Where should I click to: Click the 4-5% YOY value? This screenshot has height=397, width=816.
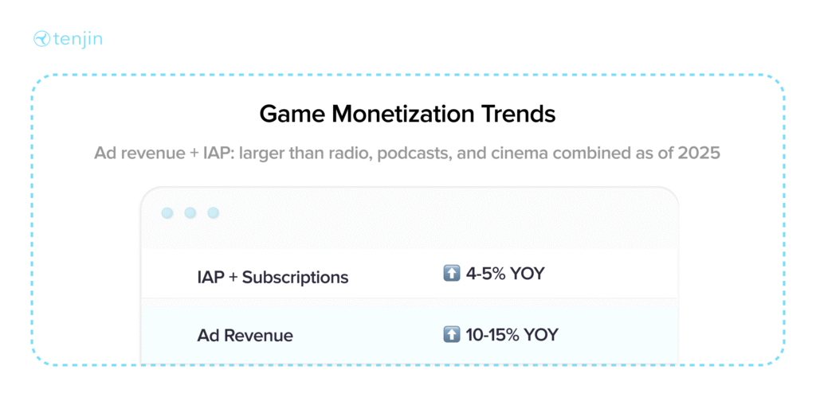(504, 274)
